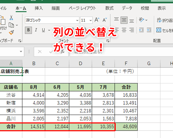The width and height of the screenshot is (173, 138).
Task: Click the 渋谷 store name cell
Action: click(x=11, y=95)
